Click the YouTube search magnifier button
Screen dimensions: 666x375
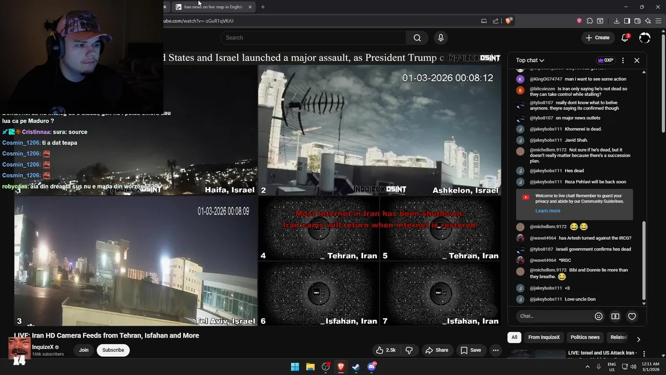pos(417,37)
